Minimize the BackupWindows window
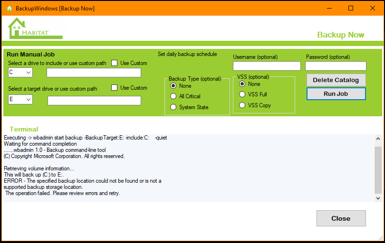385x243 pixels. [329, 8]
